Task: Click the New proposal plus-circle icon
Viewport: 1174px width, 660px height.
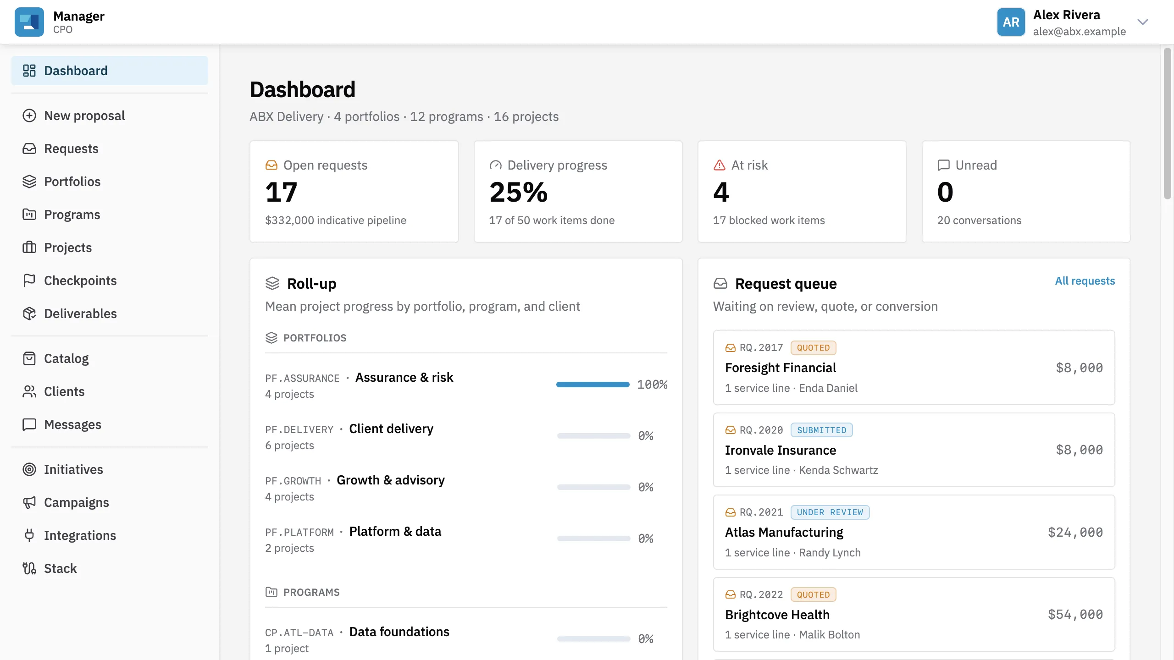Action: click(x=29, y=115)
